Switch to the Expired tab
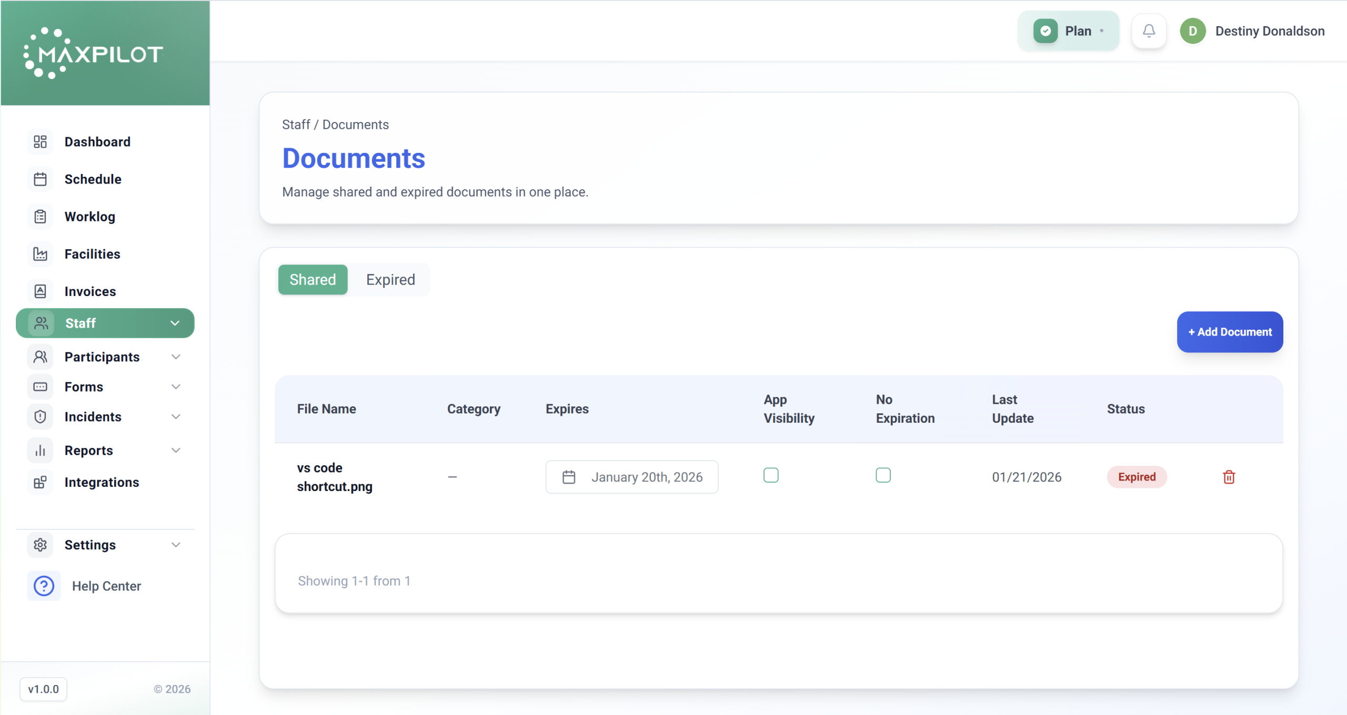 click(x=390, y=280)
